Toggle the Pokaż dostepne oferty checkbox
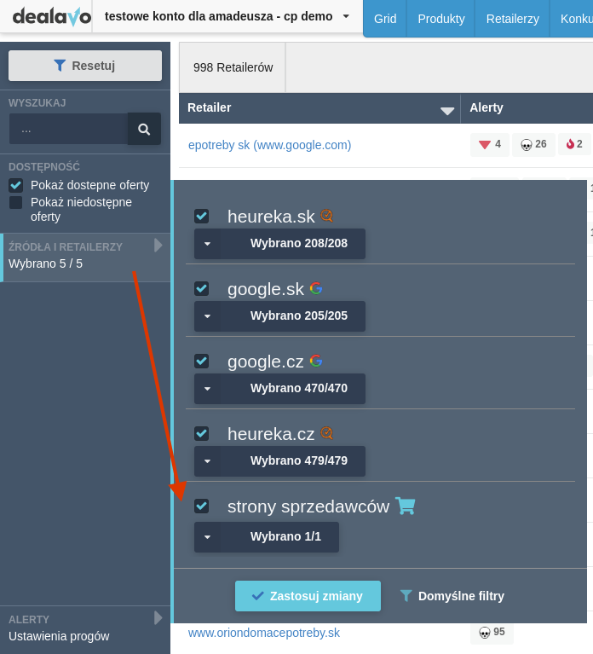Image resolution: width=593 pixels, height=654 pixels. pos(16,185)
